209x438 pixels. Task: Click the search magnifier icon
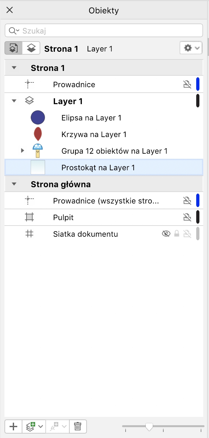tap(13, 31)
